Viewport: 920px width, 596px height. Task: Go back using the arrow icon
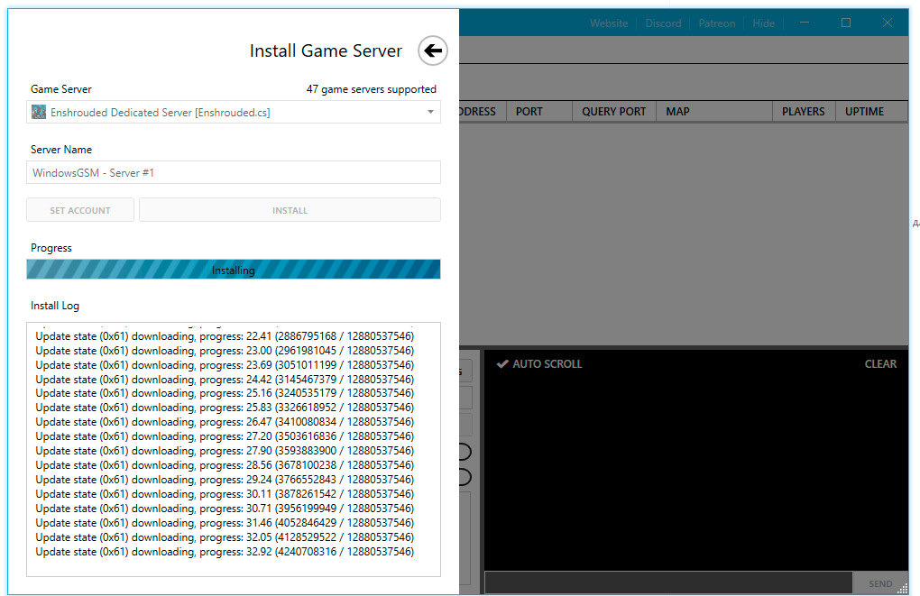click(432, 51)
